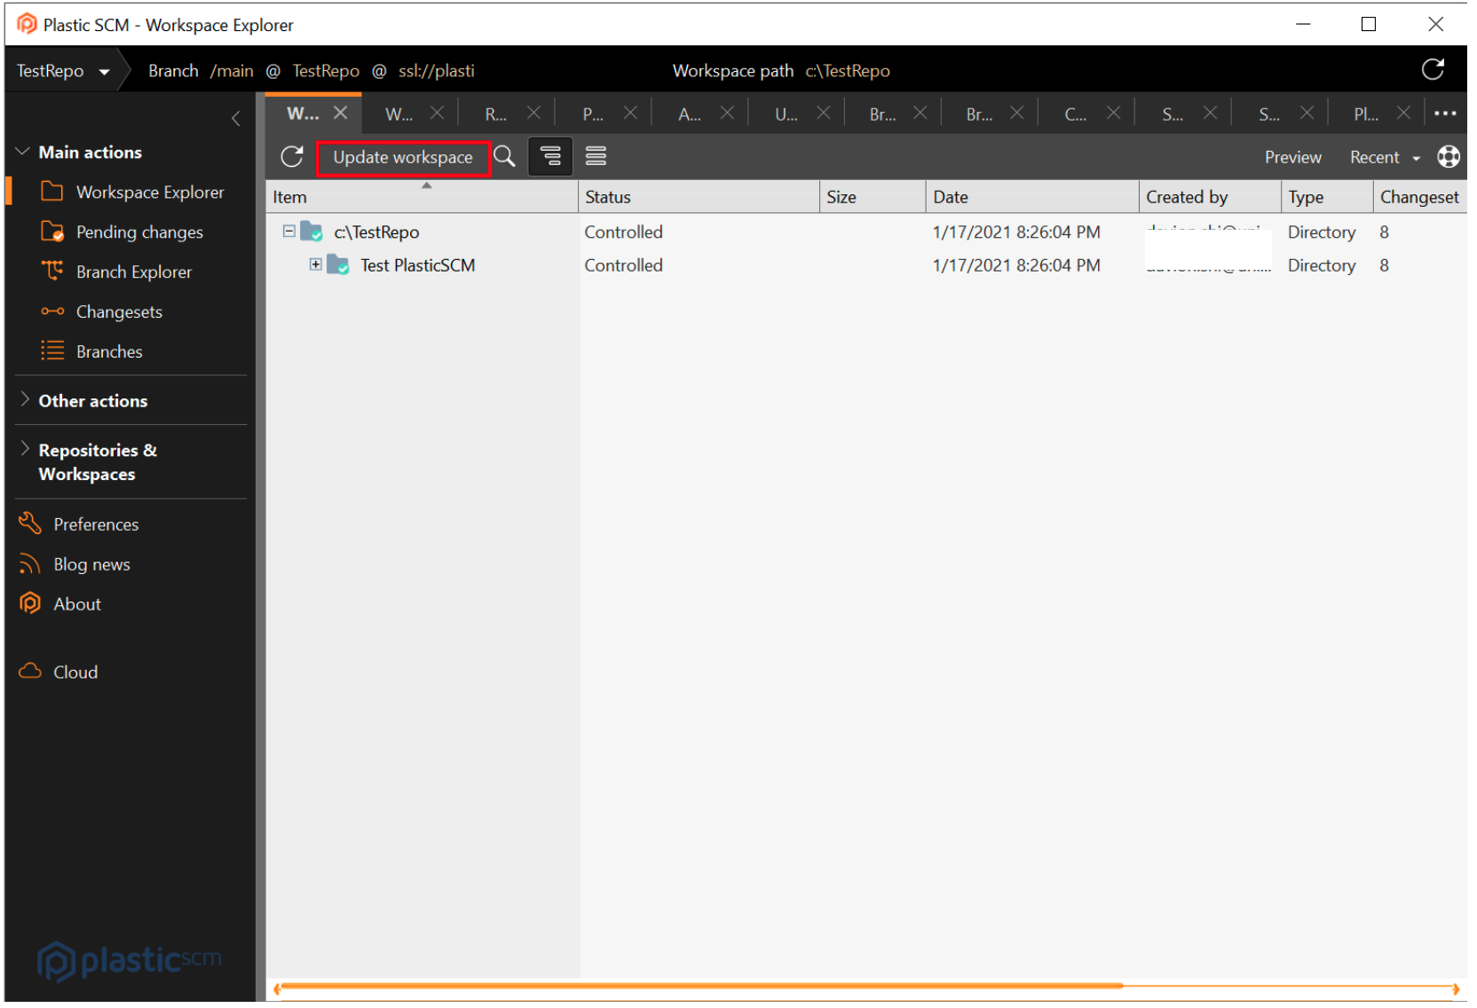This screenshot has height=1008, width=1477.
Task: Switch to flat list view mode icon
Action: pos(596,157)
